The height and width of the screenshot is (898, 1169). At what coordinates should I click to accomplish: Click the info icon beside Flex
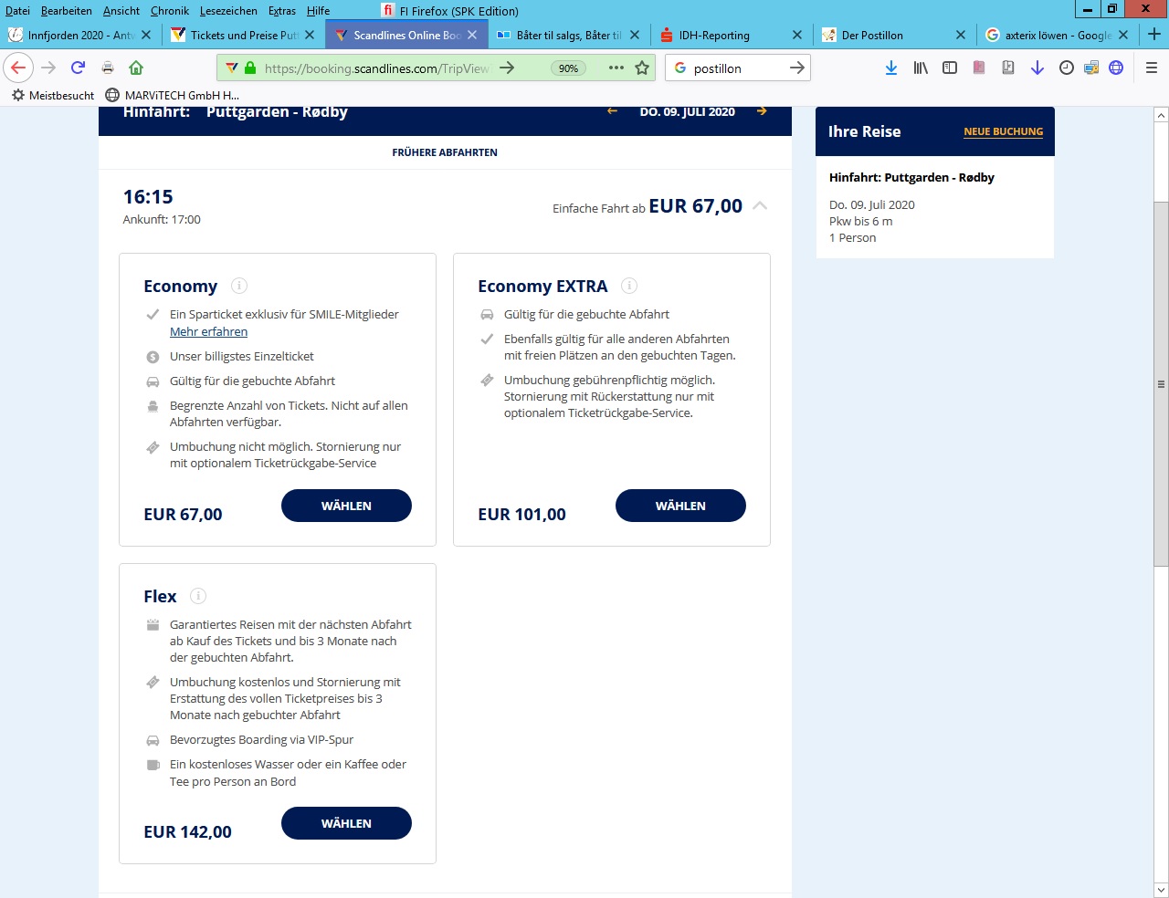[198, 596]
